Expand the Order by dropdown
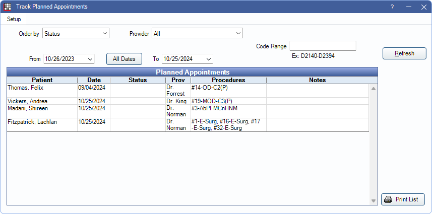Viewport: 432px width, 214px height. (x=105, y=34)
